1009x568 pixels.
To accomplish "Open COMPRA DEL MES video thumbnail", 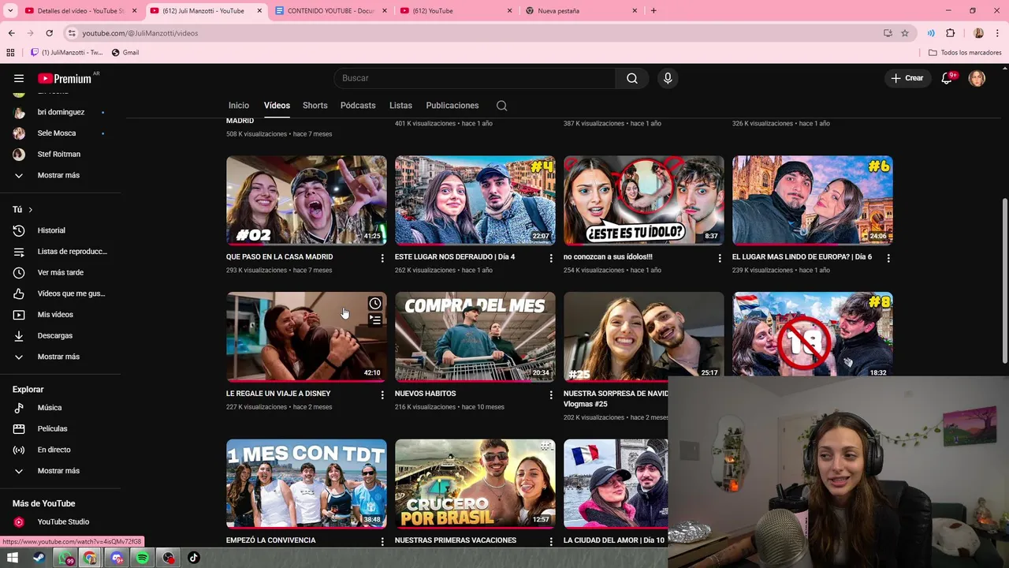I will tap(475, 337).
